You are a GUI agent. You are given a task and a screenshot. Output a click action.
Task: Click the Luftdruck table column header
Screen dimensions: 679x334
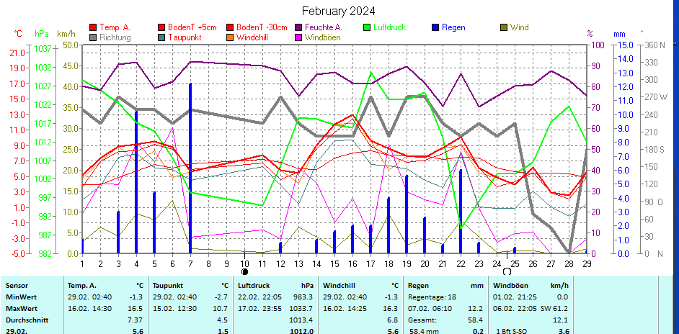tap(254, 286)
